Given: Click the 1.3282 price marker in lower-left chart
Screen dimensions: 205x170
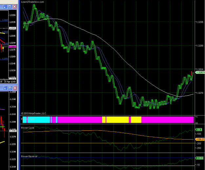Looking at the screenshot, I should click(13, 131).
